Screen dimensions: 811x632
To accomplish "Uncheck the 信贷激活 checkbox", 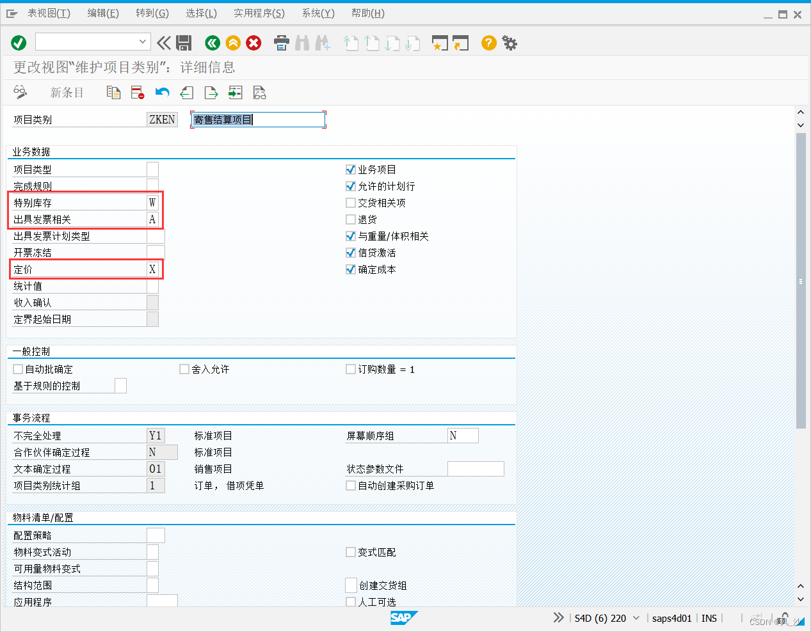I will tap(351, 253).
